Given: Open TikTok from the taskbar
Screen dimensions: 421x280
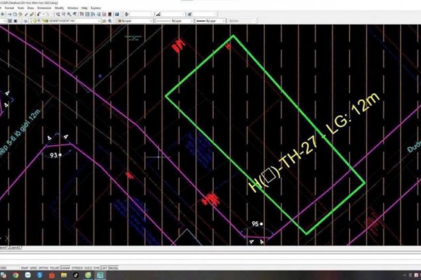Looking at the screenshot, I should point(75,275).
